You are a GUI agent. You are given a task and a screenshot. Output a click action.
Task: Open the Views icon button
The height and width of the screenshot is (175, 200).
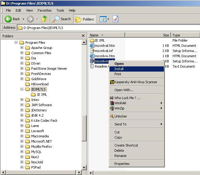(103, 19)
